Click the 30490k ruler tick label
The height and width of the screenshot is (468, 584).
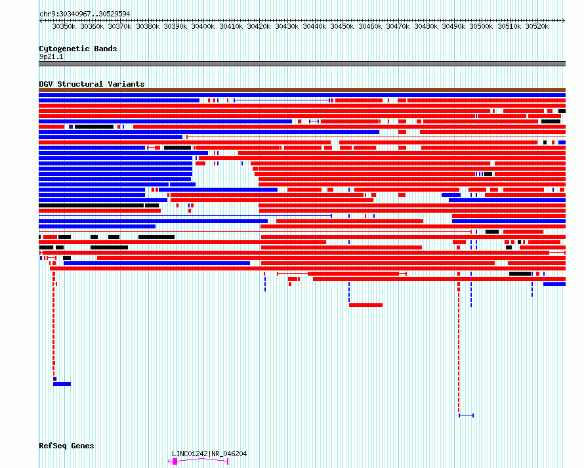pyautogui.click(x=453, y=26)
